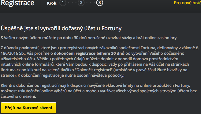Image resolution: width=201 pixels, height=114 pixels.
Task: Select step 1 circle in registration progress
Action: [63, 3]
